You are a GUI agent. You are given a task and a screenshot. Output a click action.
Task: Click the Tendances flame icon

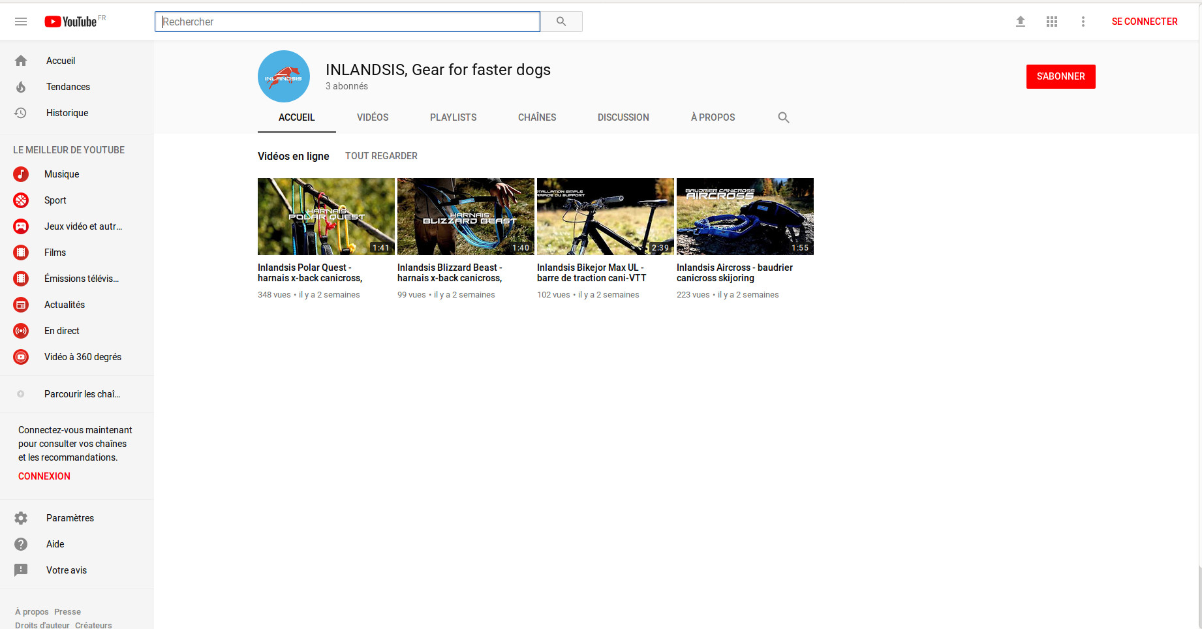pyautogui.click(x=21, y=87)
